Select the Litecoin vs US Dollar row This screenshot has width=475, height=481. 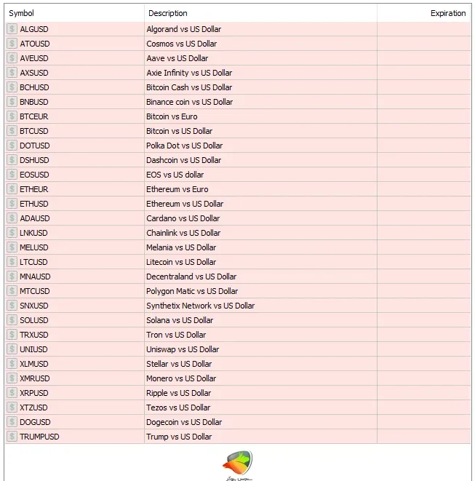[x=238, y=262]
